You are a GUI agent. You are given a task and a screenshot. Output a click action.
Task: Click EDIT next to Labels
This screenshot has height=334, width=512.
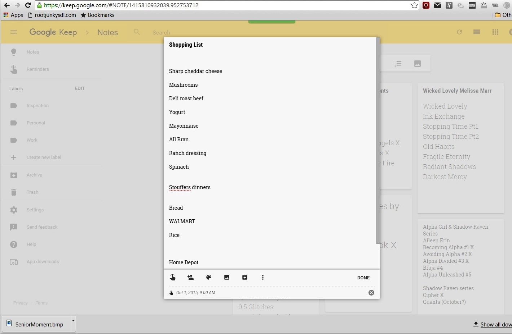(80, 88)
